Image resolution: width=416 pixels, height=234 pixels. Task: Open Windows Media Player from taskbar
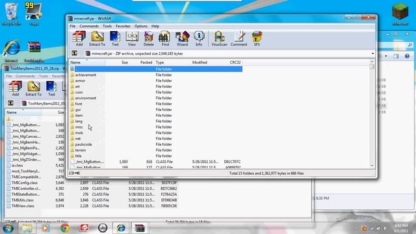tap(45, 228)
